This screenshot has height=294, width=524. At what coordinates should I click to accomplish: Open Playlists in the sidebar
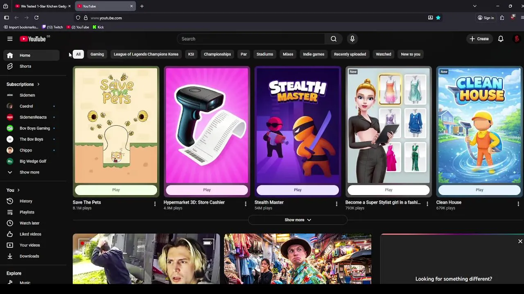[x=31, y=212]
